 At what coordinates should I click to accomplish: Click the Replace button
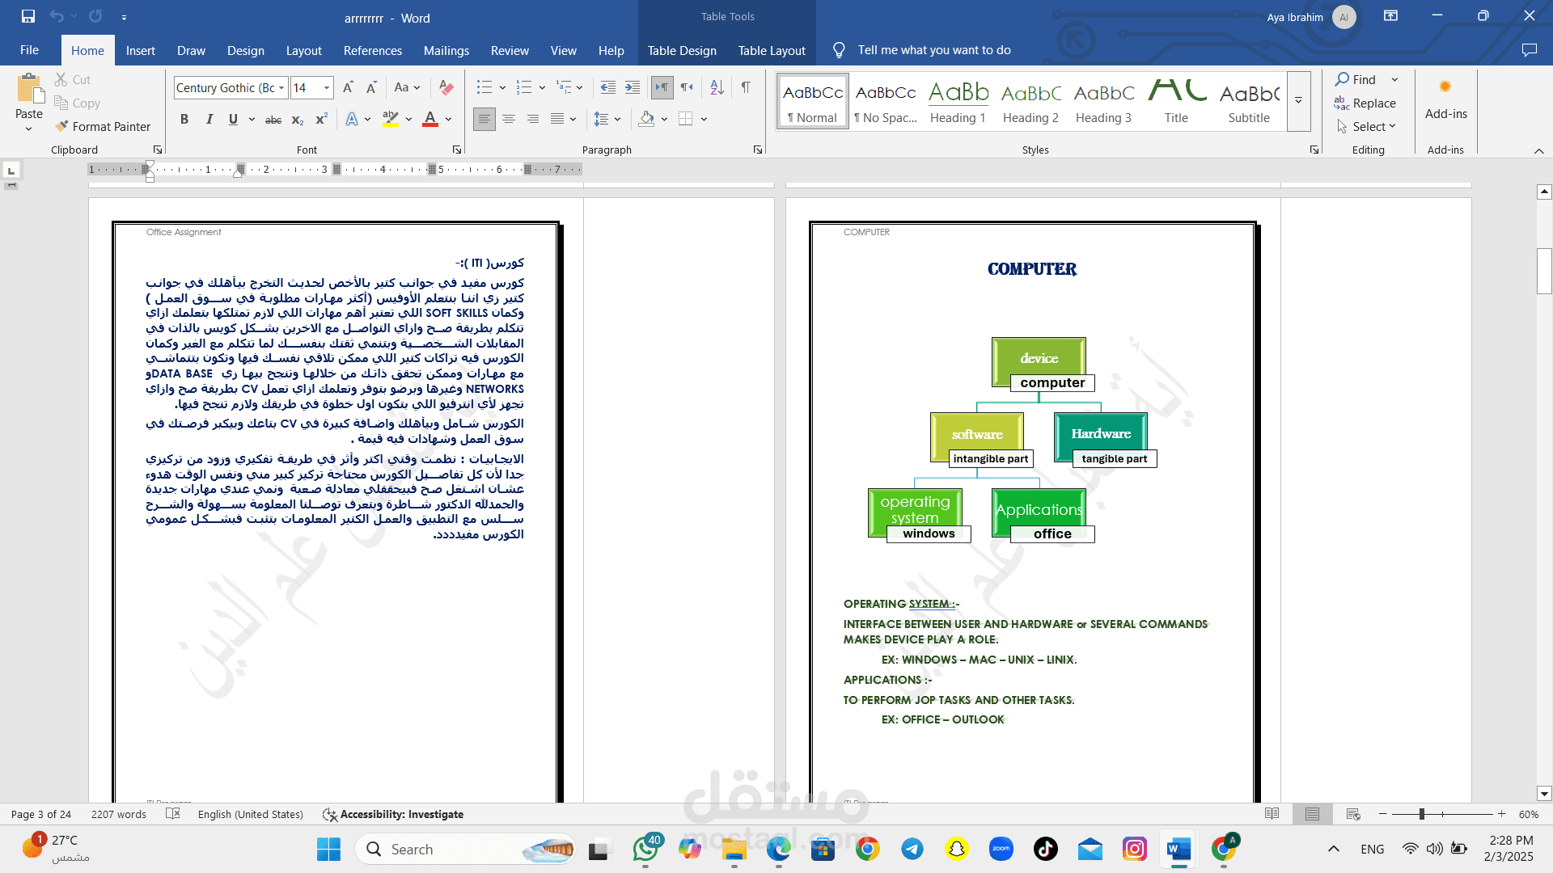[x=1365, y=103]
